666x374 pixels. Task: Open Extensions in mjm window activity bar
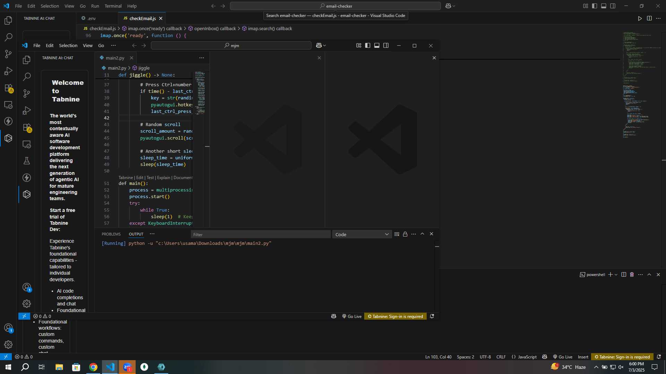[x=27, y=127]
